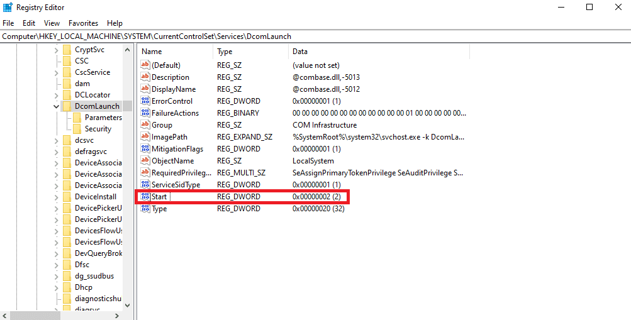Expand the DeviceInstall key
631x320 pixels.
coord(56,197)
